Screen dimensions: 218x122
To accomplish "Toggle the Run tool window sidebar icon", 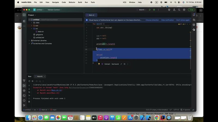I will point(24,86).
